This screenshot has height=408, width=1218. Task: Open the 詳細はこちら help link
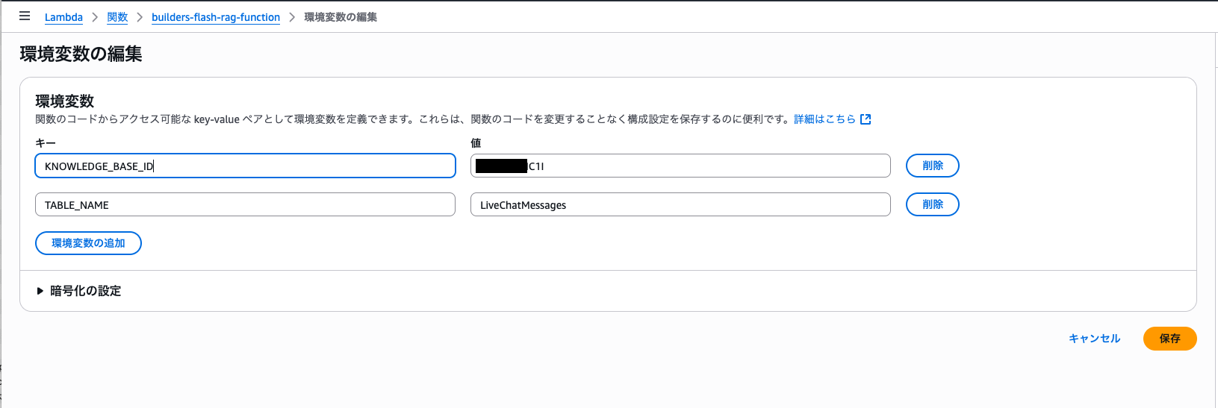pos(824,119)
